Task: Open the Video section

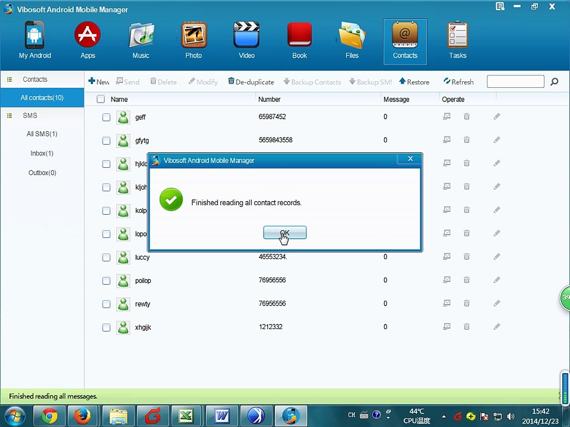Action: pos(246,41)
